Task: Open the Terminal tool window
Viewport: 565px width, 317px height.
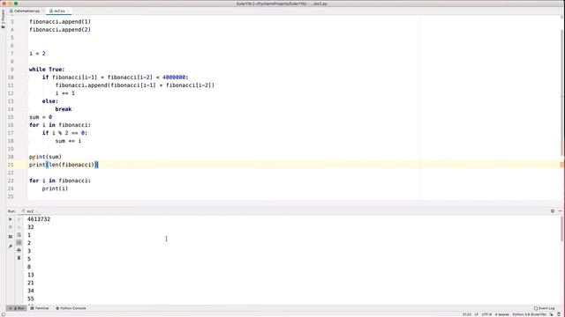Action: 40,308
